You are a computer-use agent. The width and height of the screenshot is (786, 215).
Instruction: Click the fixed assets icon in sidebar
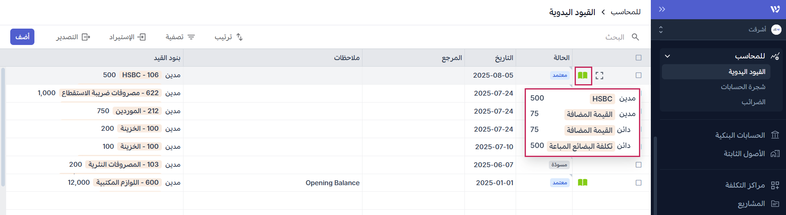click(775, 154)
